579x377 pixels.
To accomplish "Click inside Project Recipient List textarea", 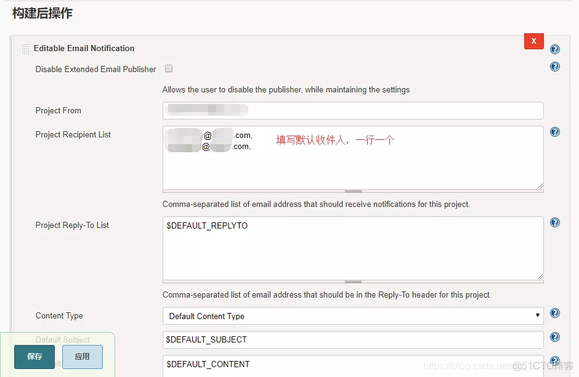I will 353,158.
